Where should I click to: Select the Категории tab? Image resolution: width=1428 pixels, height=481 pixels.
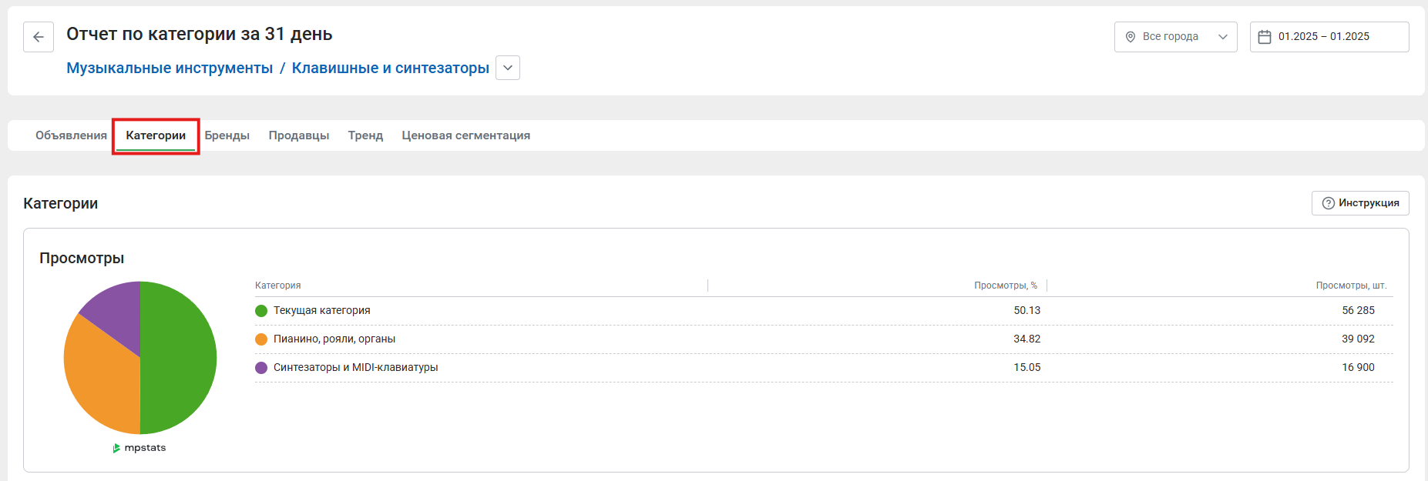pos(156,135)
